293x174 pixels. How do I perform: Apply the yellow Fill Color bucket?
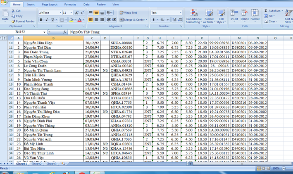(71, 19)
